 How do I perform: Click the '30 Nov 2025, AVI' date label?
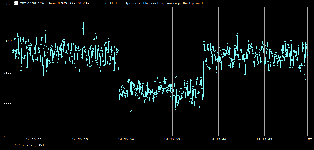coord(28,145)
